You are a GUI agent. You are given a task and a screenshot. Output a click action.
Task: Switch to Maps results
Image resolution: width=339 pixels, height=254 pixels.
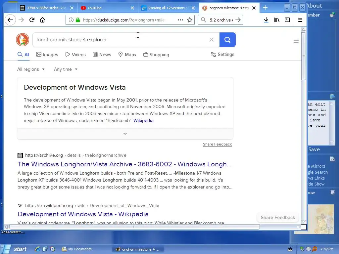tap(127, 55)
